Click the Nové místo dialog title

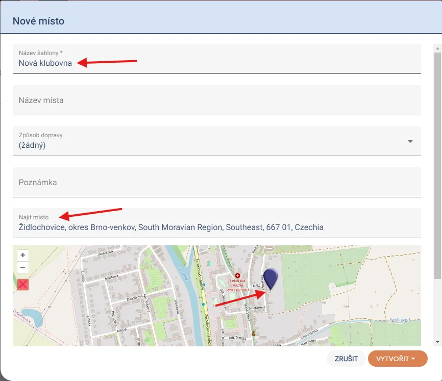(38, 21)
